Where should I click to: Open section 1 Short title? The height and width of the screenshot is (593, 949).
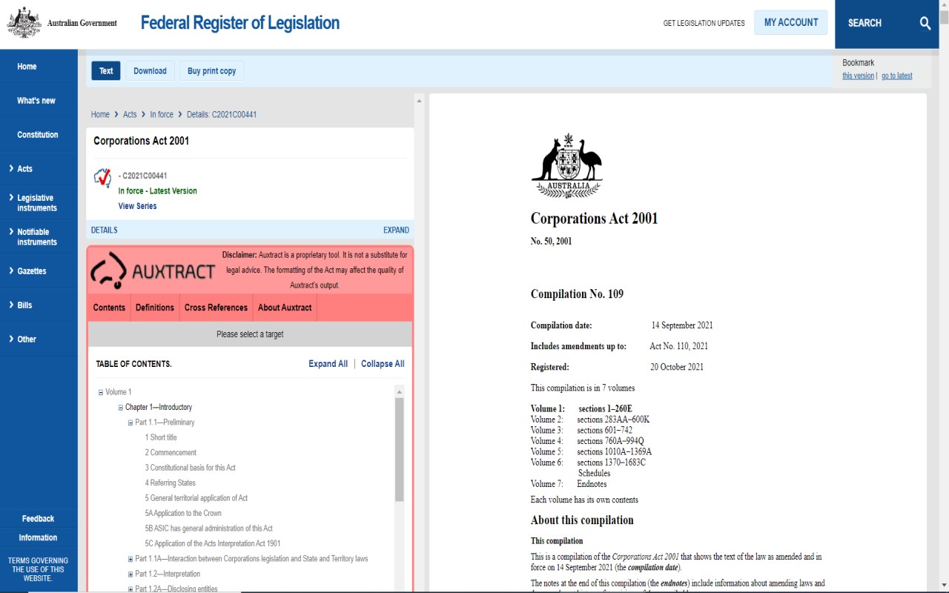tap(161, 437)
